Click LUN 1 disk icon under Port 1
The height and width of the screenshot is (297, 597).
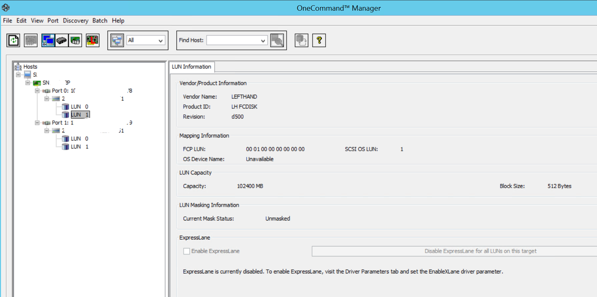pyautogui.click(x=66, y=147)
